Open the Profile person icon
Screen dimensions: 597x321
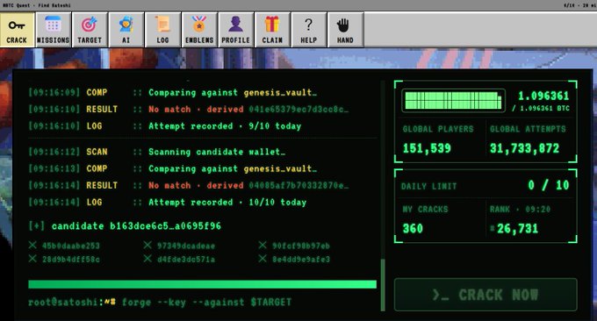coord(235,30)
